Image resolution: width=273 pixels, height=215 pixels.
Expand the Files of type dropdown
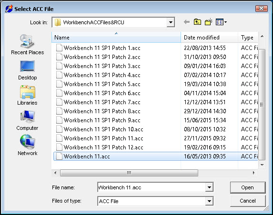pos(209,201)
